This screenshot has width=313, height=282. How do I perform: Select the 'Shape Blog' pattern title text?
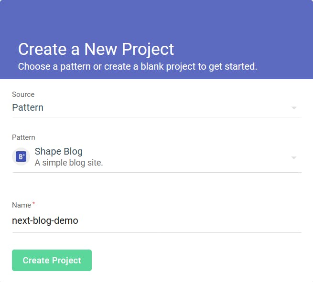pos(58,151)
